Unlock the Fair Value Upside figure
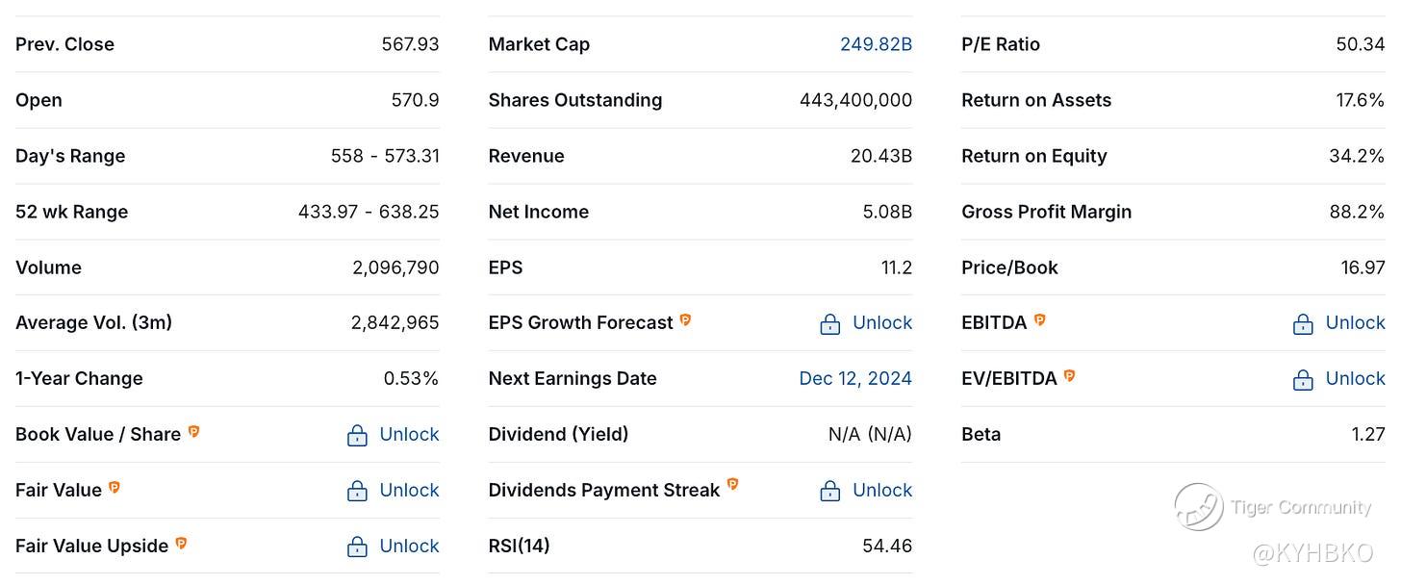The image size is (1401, 585). click(x=409, y=547)
